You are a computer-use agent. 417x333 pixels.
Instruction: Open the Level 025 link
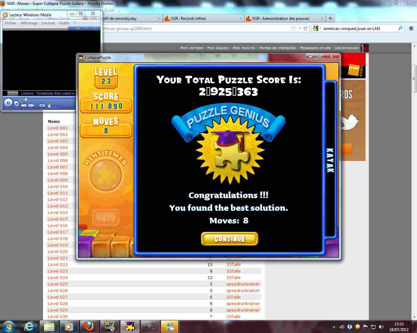point(58,284)
